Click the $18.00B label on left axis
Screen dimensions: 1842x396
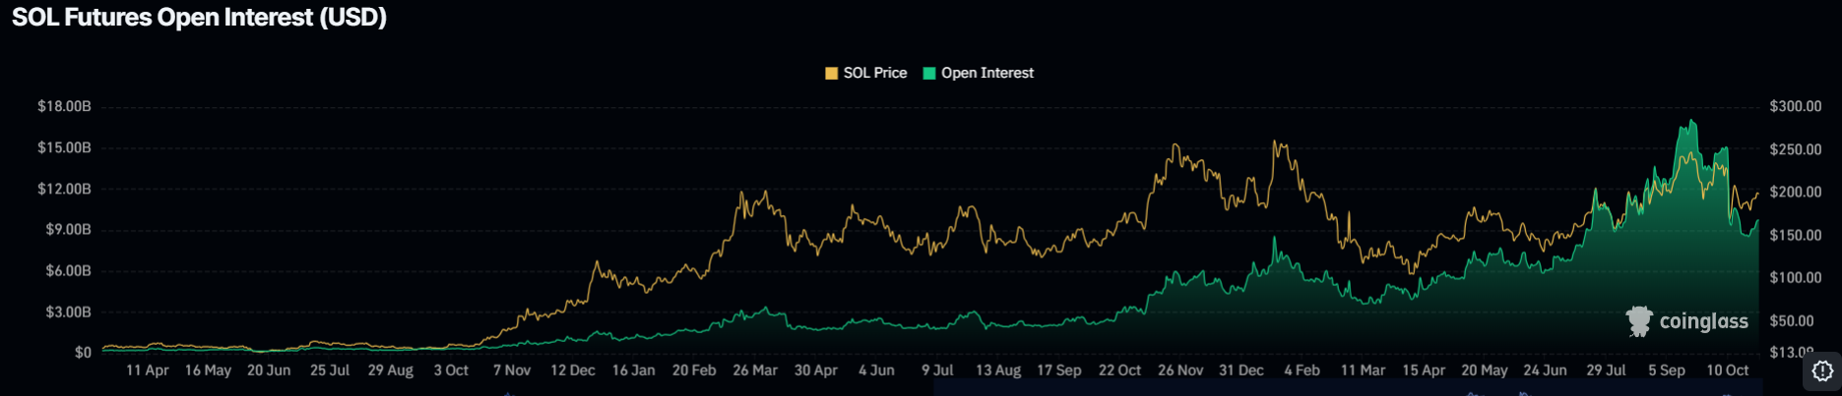point(64,106)
